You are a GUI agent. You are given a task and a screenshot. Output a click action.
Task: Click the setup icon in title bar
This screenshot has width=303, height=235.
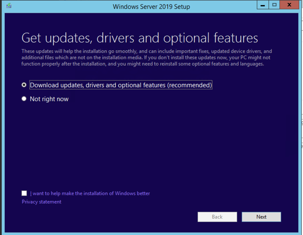tap(9, 6)
